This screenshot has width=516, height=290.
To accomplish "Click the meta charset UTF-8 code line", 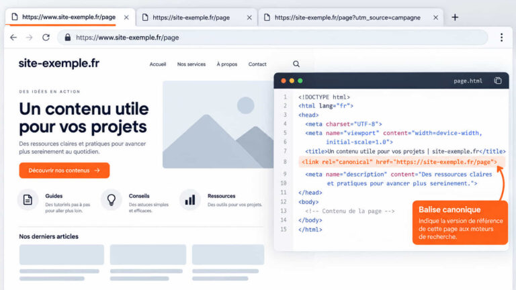I will (343, 124).
